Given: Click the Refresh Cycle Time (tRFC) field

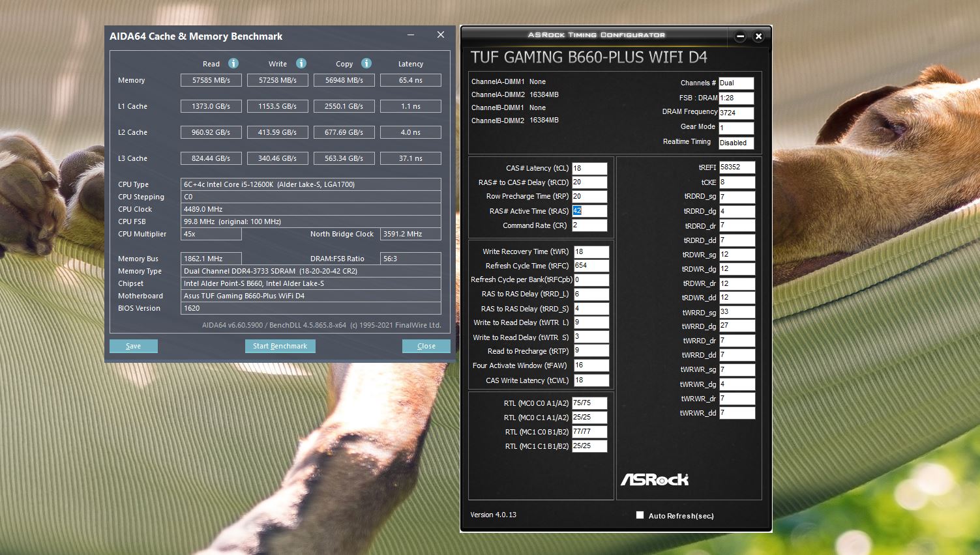Looking at the screenshot, I should [x=591, y=266].
